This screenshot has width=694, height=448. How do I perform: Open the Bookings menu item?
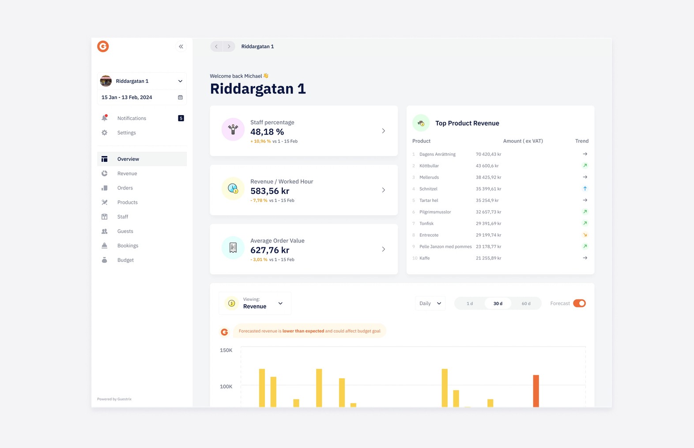pyautogui.click(x=142, y=246)
